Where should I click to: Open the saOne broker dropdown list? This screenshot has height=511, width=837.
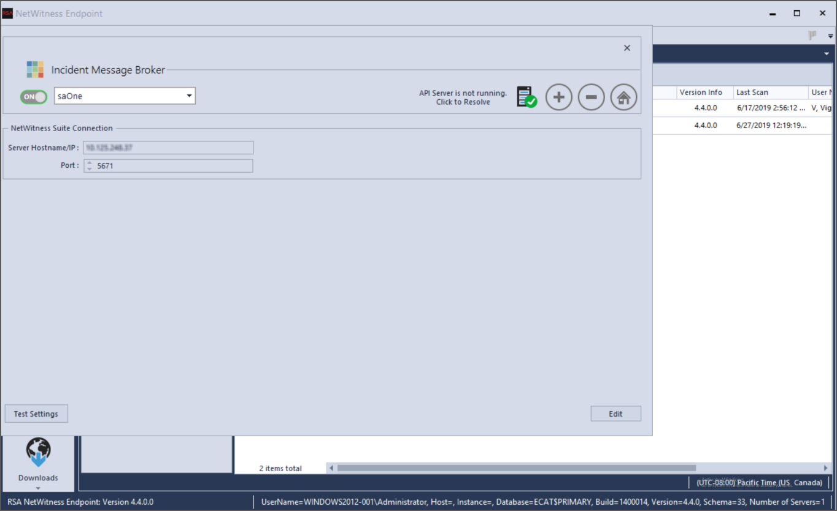tap(188, 96)
